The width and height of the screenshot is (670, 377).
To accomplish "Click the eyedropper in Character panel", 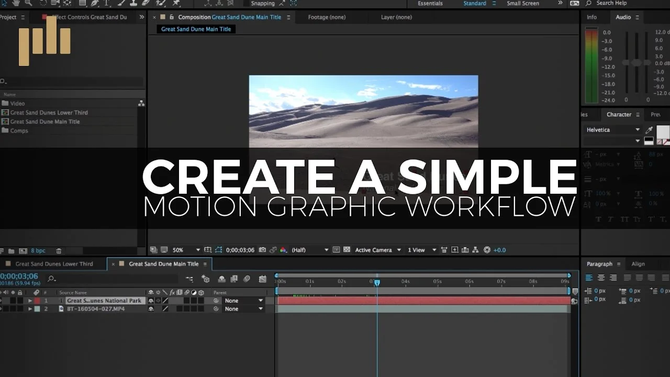I will click(x=650, y=130).
